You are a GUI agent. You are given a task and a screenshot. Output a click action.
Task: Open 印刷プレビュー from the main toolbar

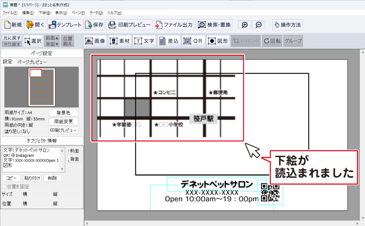pos(129,25)
